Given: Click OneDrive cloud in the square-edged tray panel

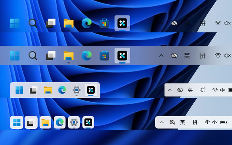Looking at the screenshot, I should [x=180, y=90].
